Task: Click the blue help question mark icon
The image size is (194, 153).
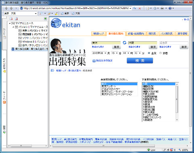Action: click(x=170, y=8)
